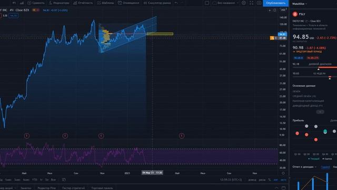Open the Редактор Pine tab

[47, 188]
